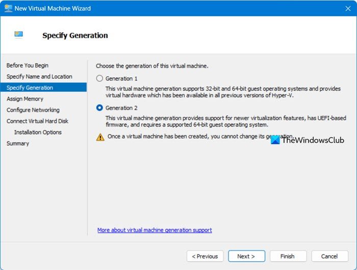
Task: Cancel the wizard
Action: point(329,256)
